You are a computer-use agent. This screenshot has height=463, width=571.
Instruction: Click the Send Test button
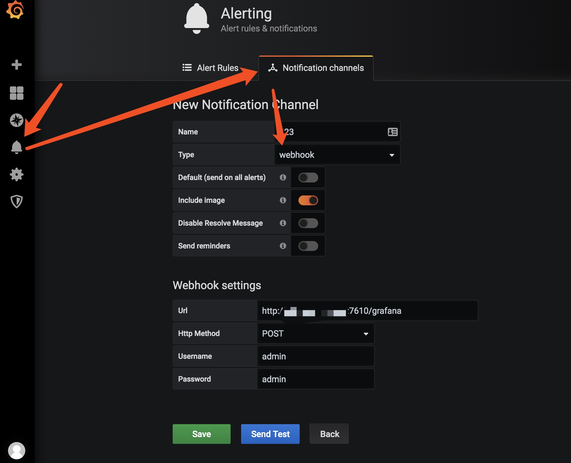click(x=270, y=434)
